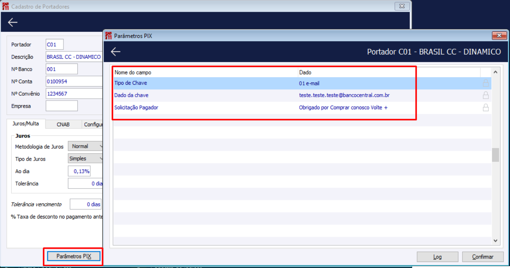Go back using arrow in Parâmetros PIX window

pos(116,52)
